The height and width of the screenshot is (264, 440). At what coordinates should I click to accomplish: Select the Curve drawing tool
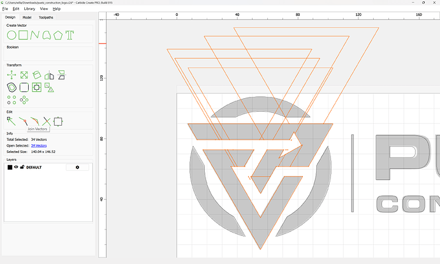pyautogui.click(x=47, y=35)
